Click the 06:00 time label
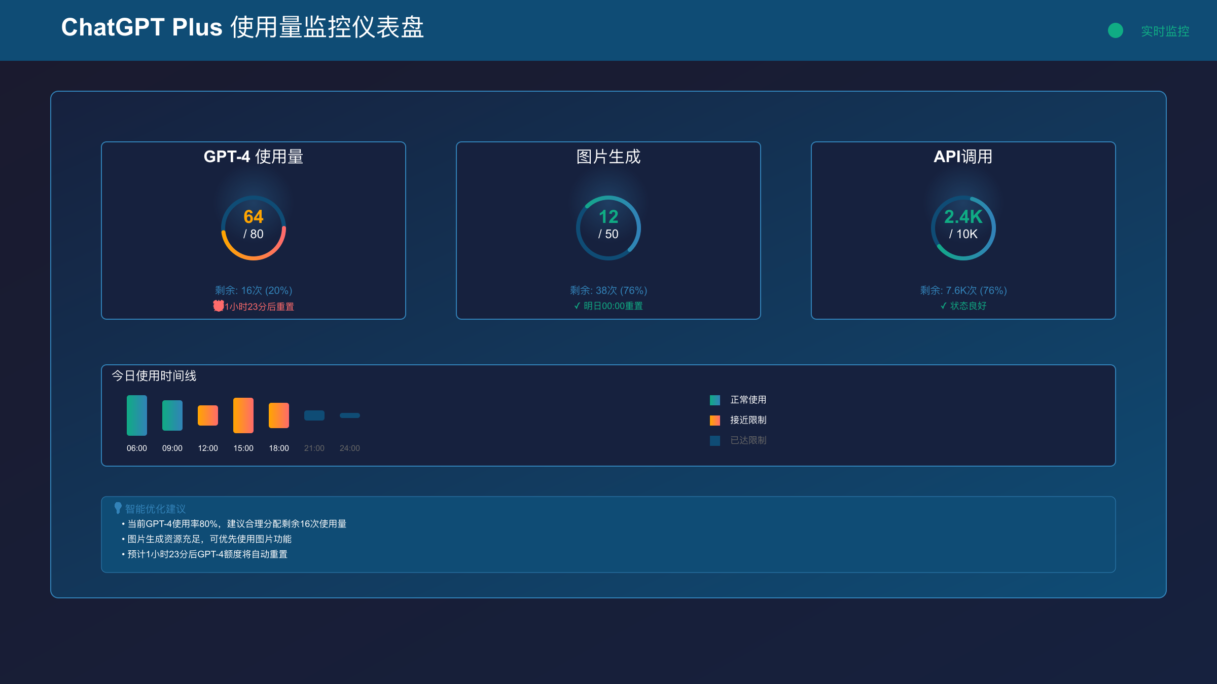The image size is (1217, 684). [x=137, y=448]
